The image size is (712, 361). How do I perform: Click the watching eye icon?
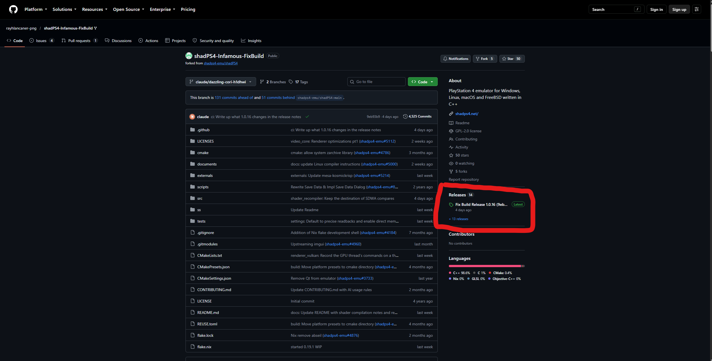(x=451, y=163)
